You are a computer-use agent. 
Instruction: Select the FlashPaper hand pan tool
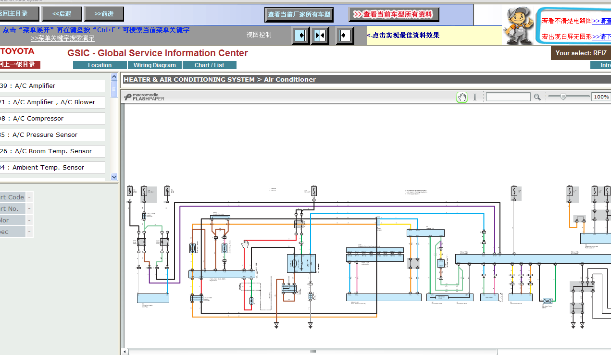(x=461, y=97)
